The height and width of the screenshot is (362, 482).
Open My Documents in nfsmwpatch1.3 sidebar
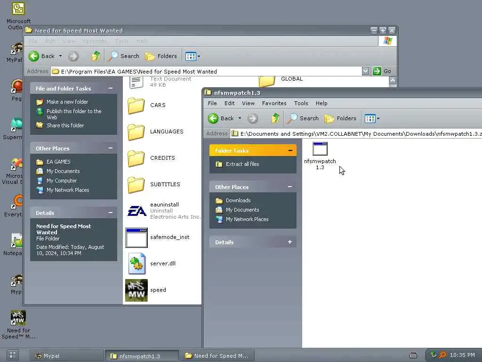(242, 210)
